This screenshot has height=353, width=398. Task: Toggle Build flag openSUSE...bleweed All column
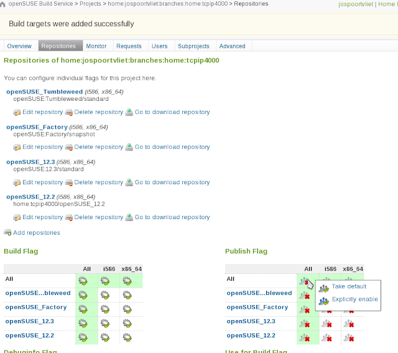coord(83,295)
